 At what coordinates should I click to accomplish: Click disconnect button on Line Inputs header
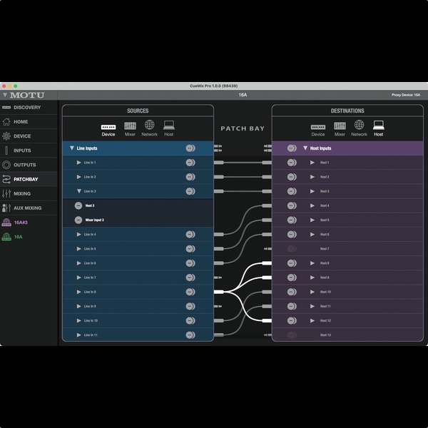190,148
